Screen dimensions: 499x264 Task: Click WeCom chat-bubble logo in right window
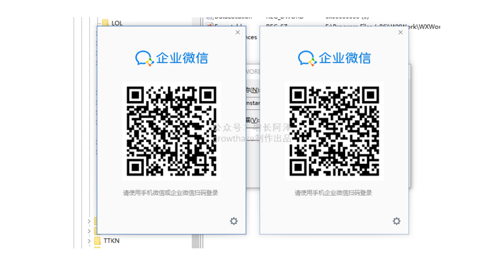point(306,58)
